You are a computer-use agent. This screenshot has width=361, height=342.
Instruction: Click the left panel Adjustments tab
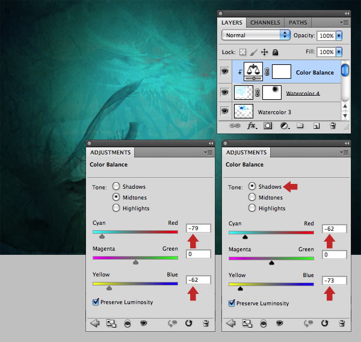tap(111, 153)
